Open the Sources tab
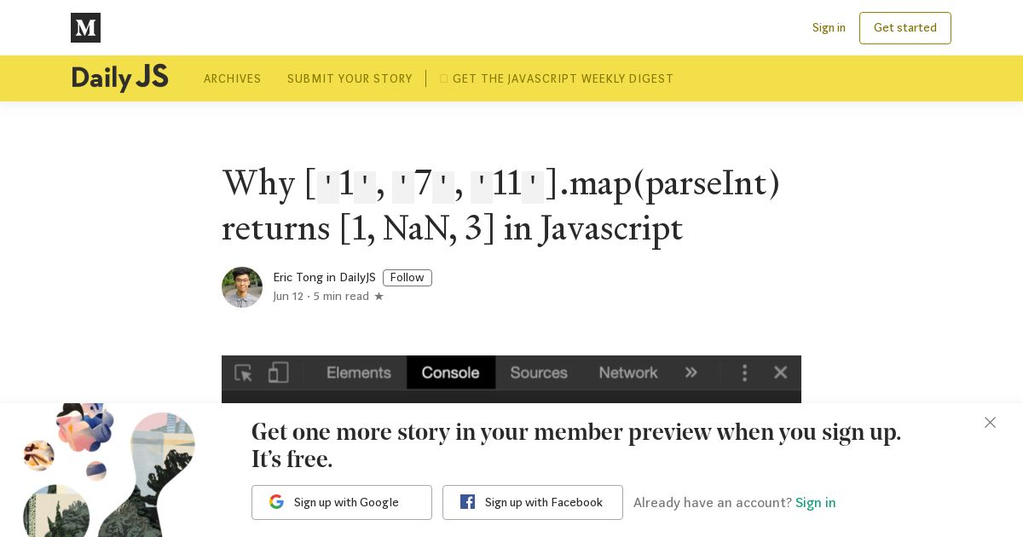The width and height of the screenshot is (1023, 537). (x=539, y=372)
